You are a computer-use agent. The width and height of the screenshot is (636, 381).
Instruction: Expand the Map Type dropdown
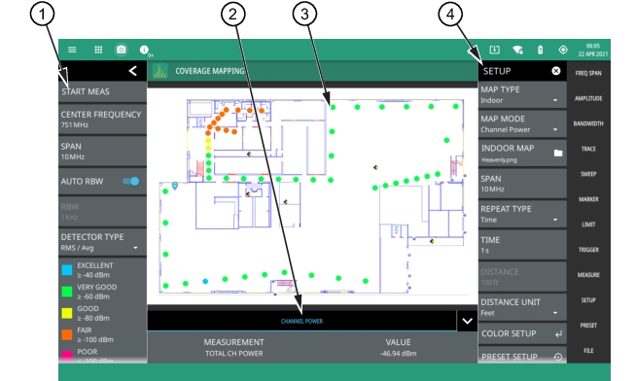[522, 95]
